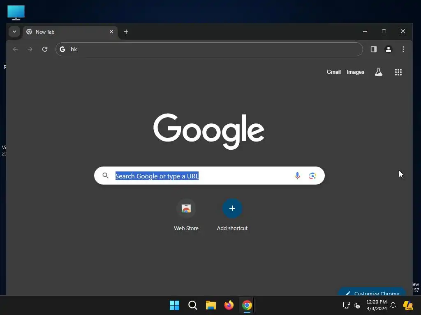Open the clock showing 12:20 PM
Image resolution: width=421 pixels, height=315 pixels.
[377, 305]
